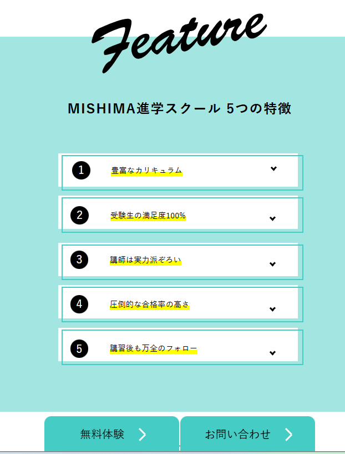Viewport: 345px width, 454px height.
Task: Click the お問い合わせ button
Action: click(x=247, y=434)
